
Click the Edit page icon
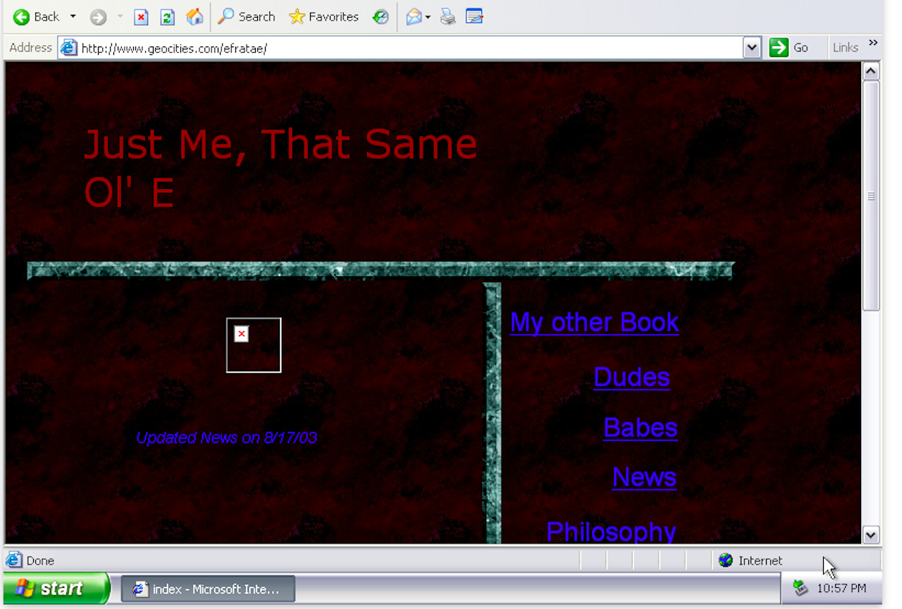click(474, 17)
